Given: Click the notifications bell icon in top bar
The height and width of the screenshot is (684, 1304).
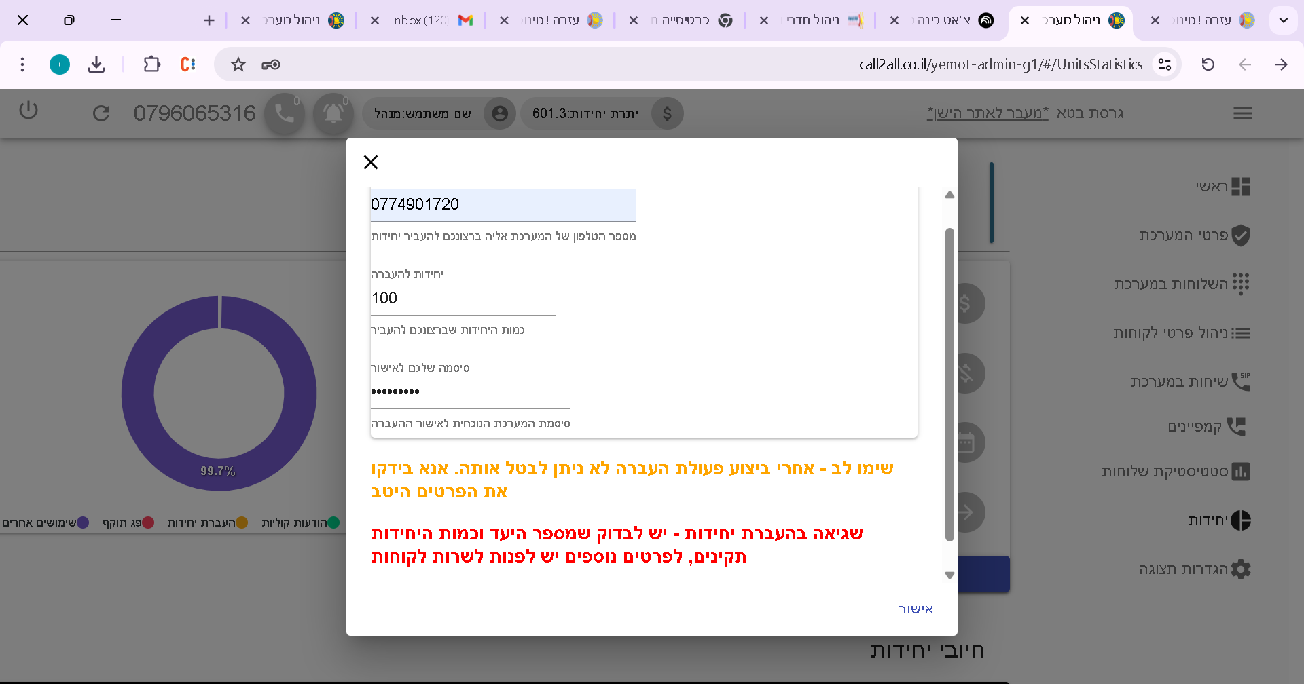Looking at the screenshot, I should point(332,113).
